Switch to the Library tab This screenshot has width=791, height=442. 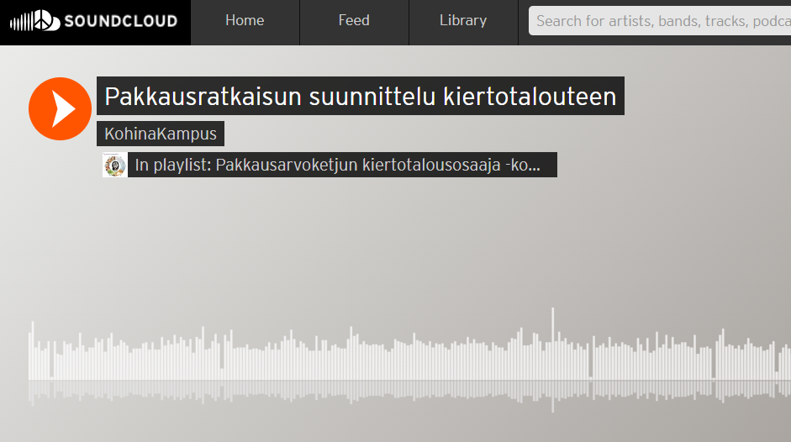click(463, 21)
